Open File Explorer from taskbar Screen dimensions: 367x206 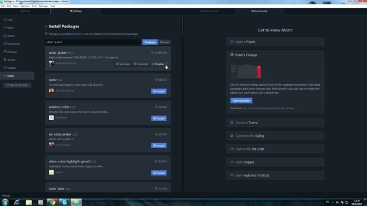pos(29,202)
